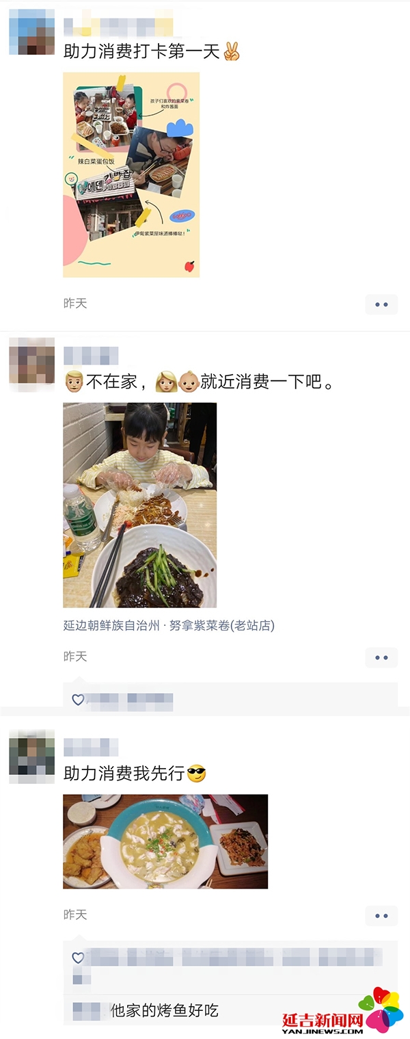Select the comment 他家的烤鱼好吃
The width and height of the screenshot is (410, 1039).
pos(165,1010)
